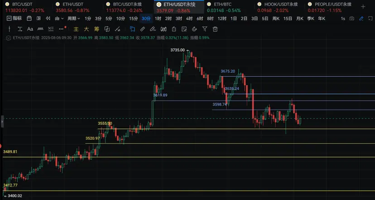Open more drawing tools (three dots)
The width and height of the screenshot is (375, 200).
click(x=62, y=29)
